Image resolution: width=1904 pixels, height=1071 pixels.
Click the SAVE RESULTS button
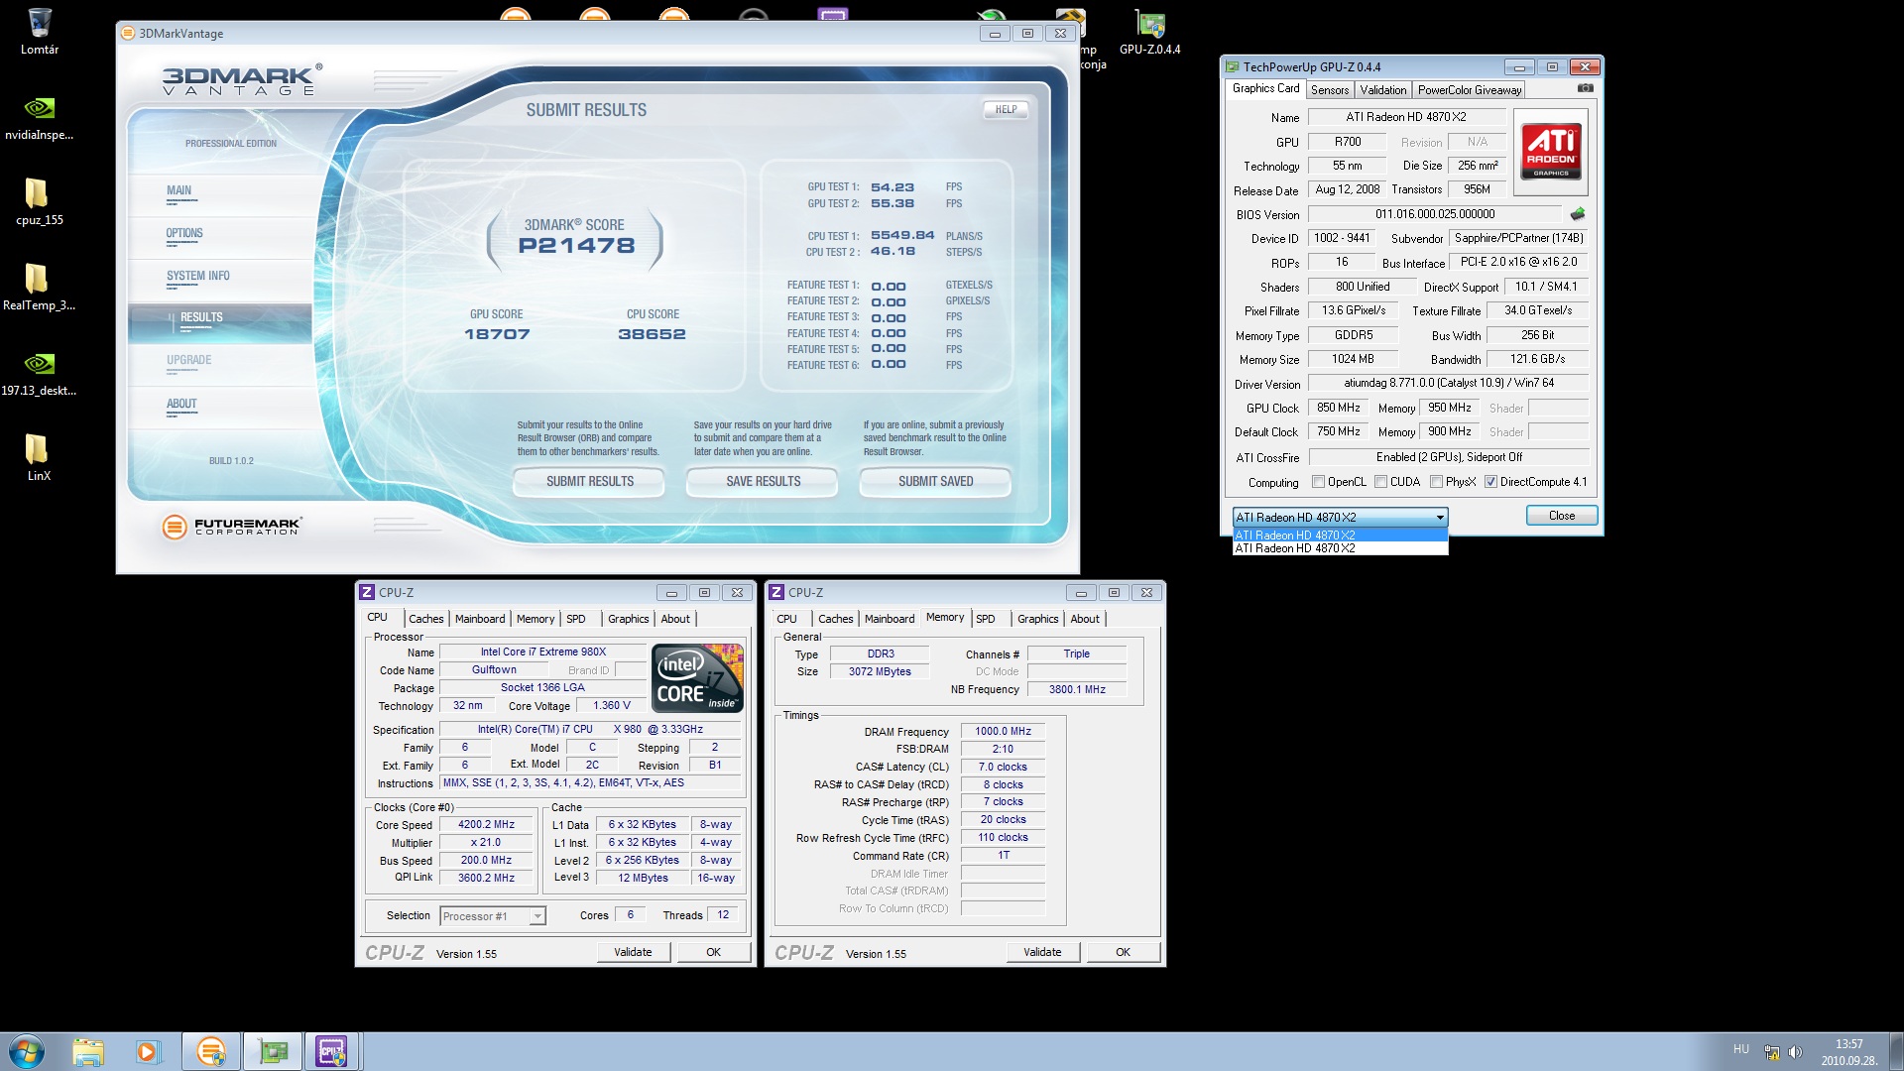click(x=763, y=482)
